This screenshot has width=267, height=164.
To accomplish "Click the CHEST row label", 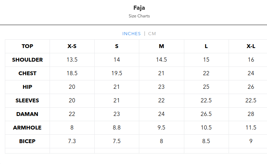I will coord(28,73).
